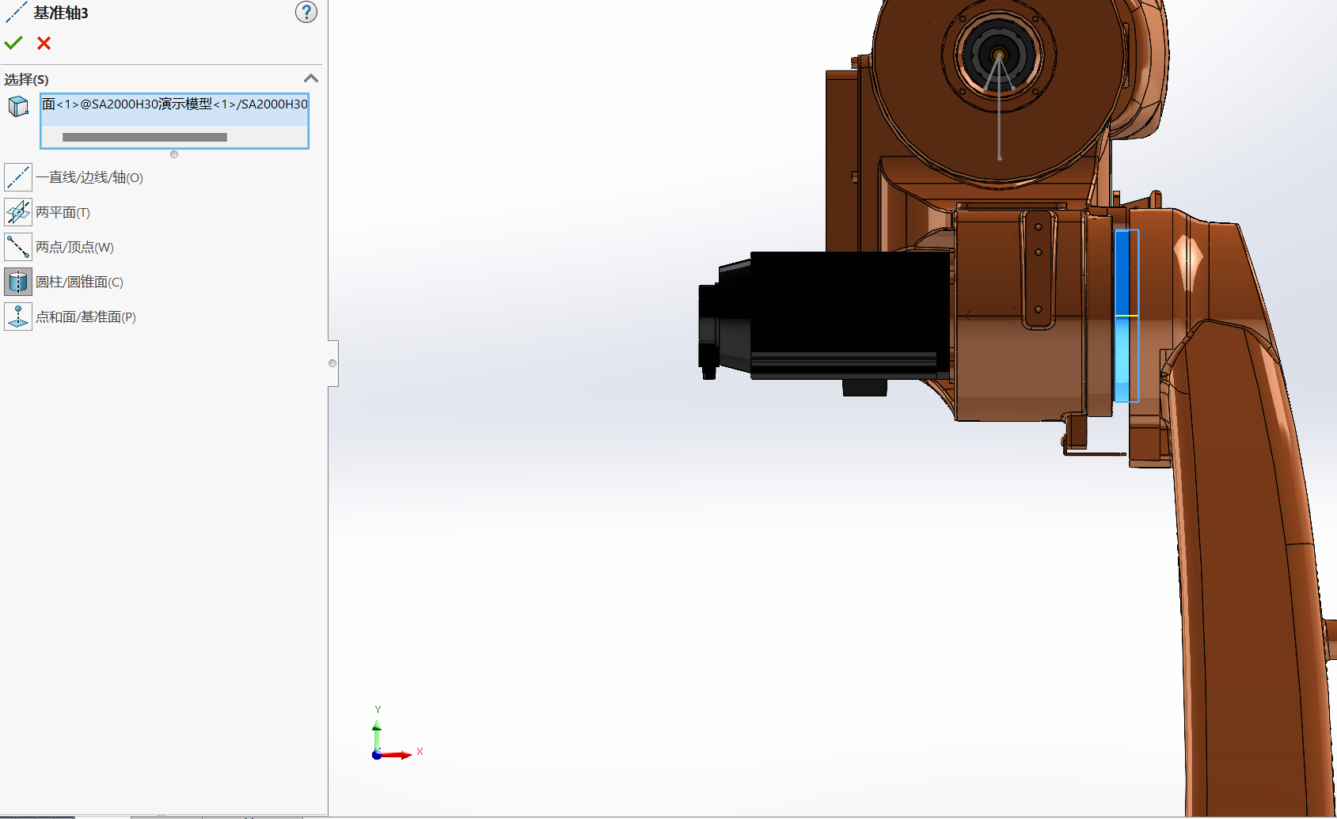Open help for 基准轴3 panel
The width and height of the screenshot is (1337, 819).
coord(306,12)
